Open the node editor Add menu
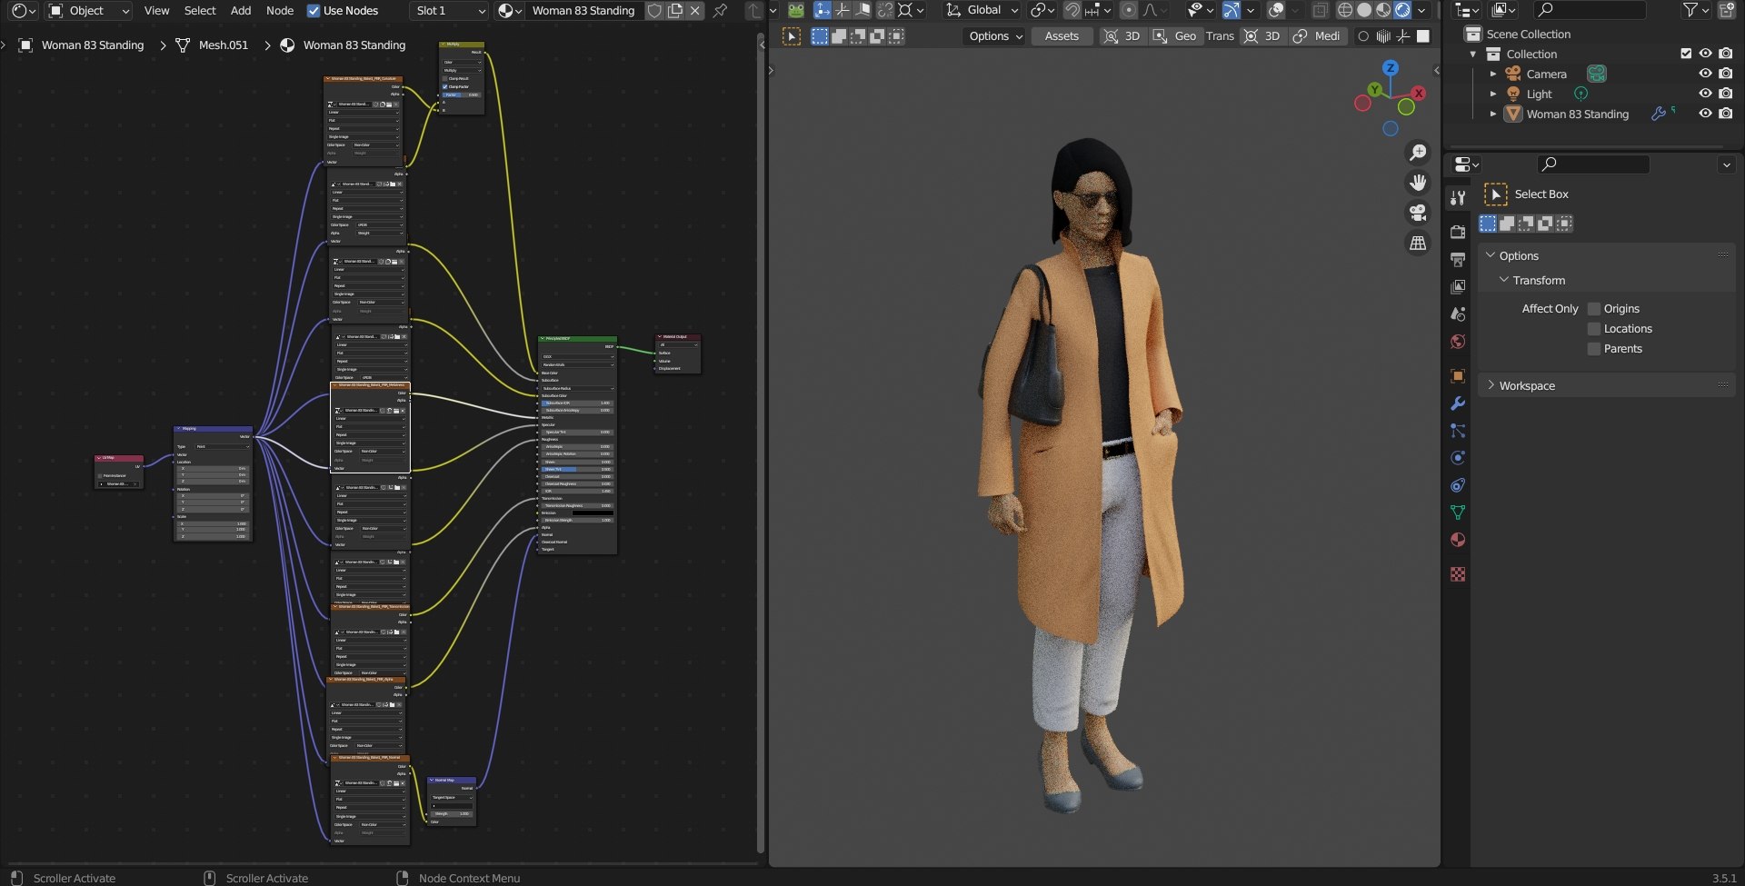 click(x=241, y=11)
